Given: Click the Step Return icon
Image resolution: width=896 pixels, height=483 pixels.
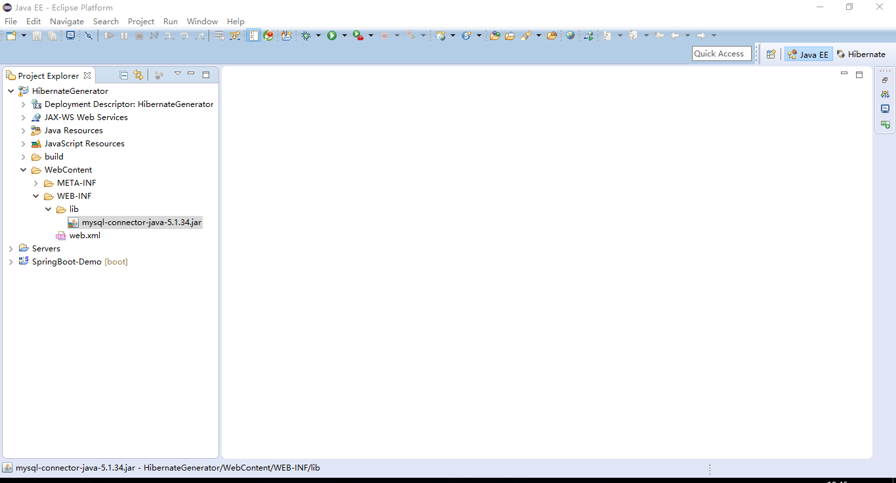Looking at the screenshot, I should point(200,35).
